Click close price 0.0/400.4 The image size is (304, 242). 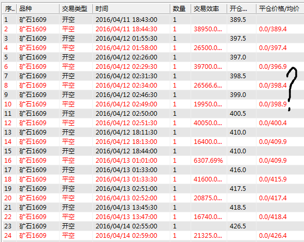click(273, 123)
